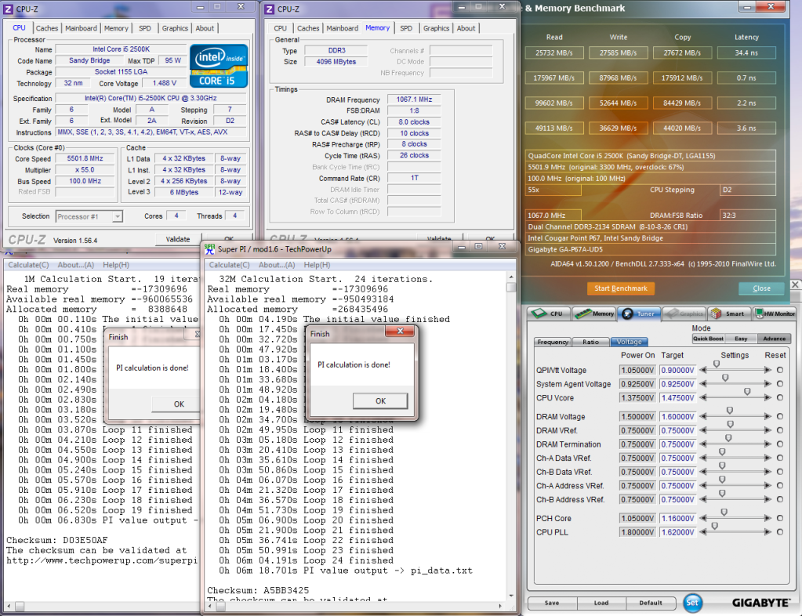This screenshot has width=802, height=616.
Task: Click the CPU PLL slider thumb
Action: 714,526
